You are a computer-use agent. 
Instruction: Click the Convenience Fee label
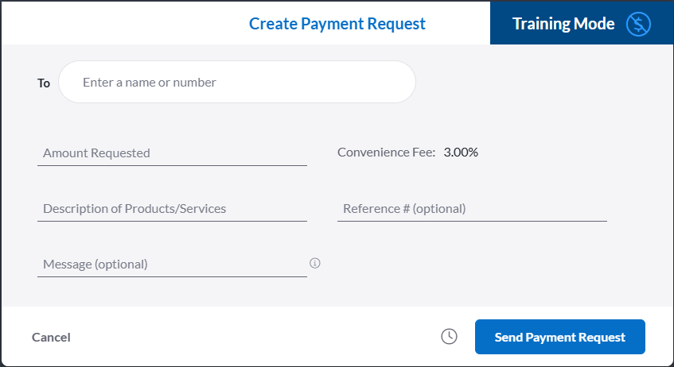tap(387, 153)
